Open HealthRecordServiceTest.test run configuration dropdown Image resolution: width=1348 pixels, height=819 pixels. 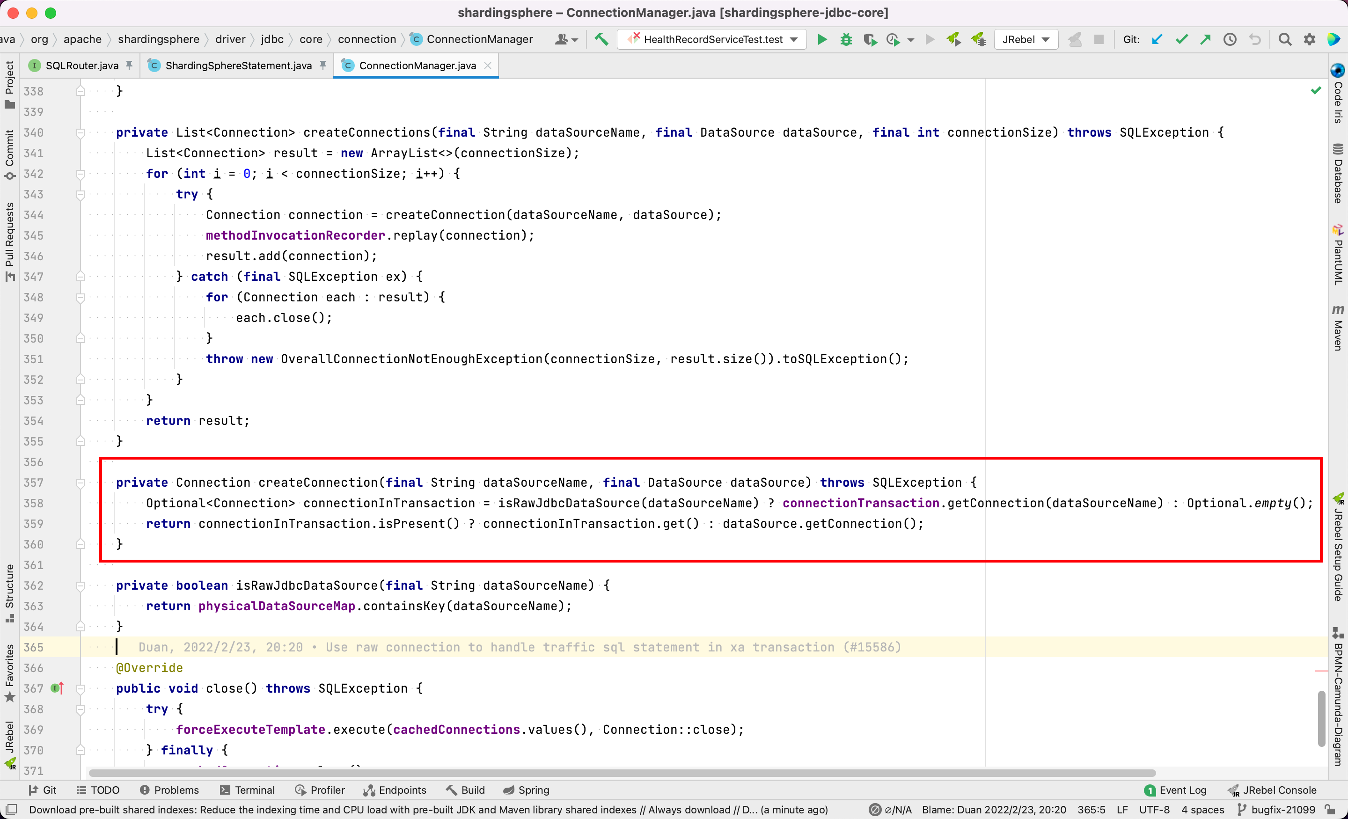click(x=711, y=39)
